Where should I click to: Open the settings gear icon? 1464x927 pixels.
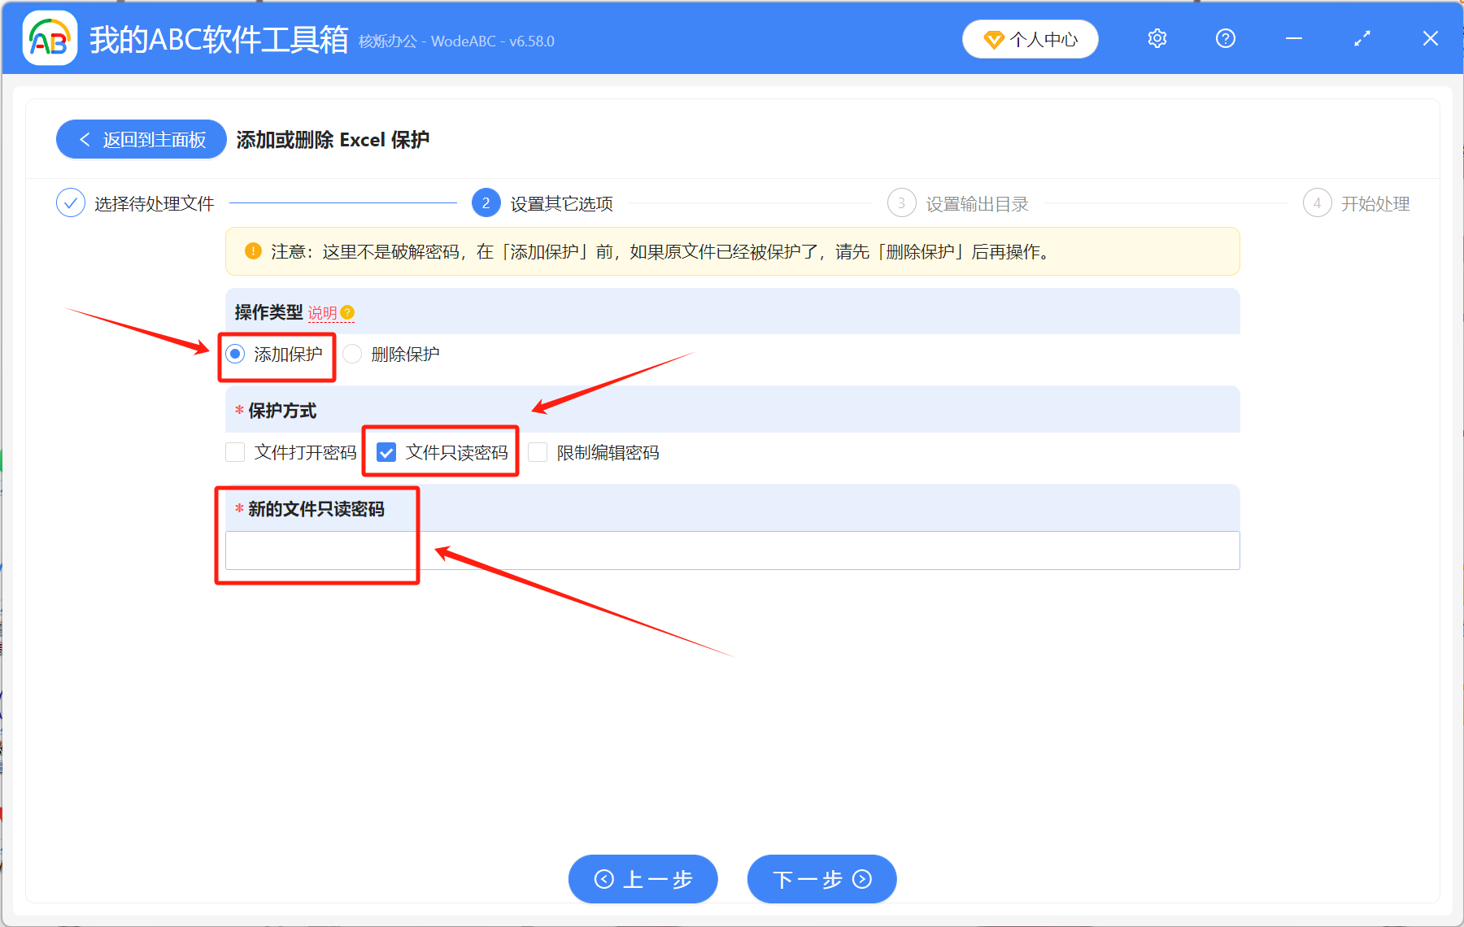[x=1157, y=38]
